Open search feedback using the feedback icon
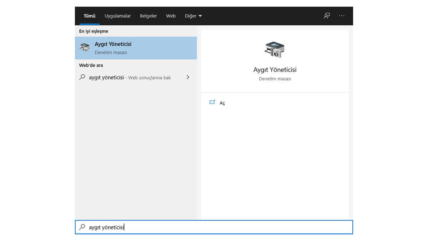 point(326,16)
